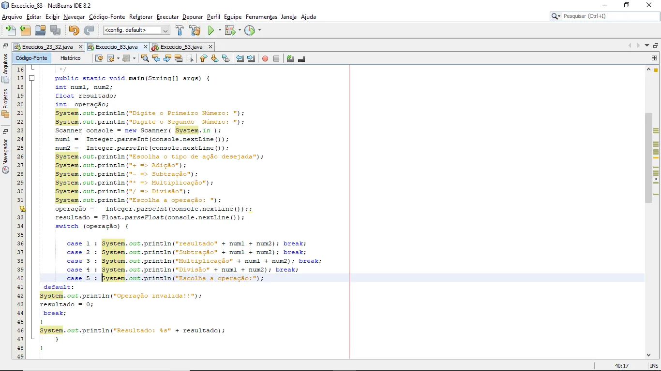The height and width of the screenshot is (371, 661).
Task: Clean and build with hammer-broom icon
Action: coord(195,30)
